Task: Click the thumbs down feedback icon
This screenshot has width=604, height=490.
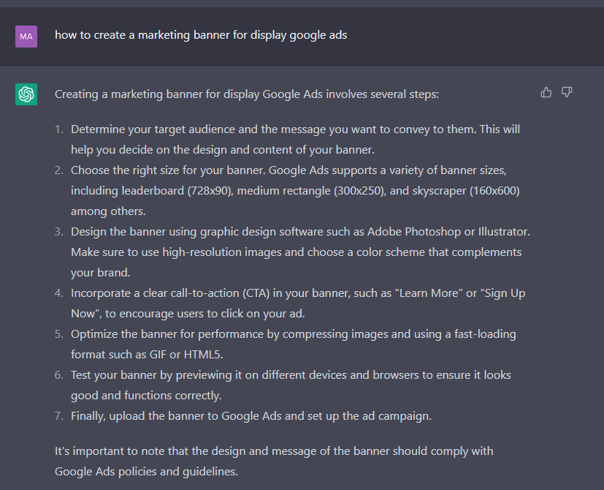Action: click(567, 92)
